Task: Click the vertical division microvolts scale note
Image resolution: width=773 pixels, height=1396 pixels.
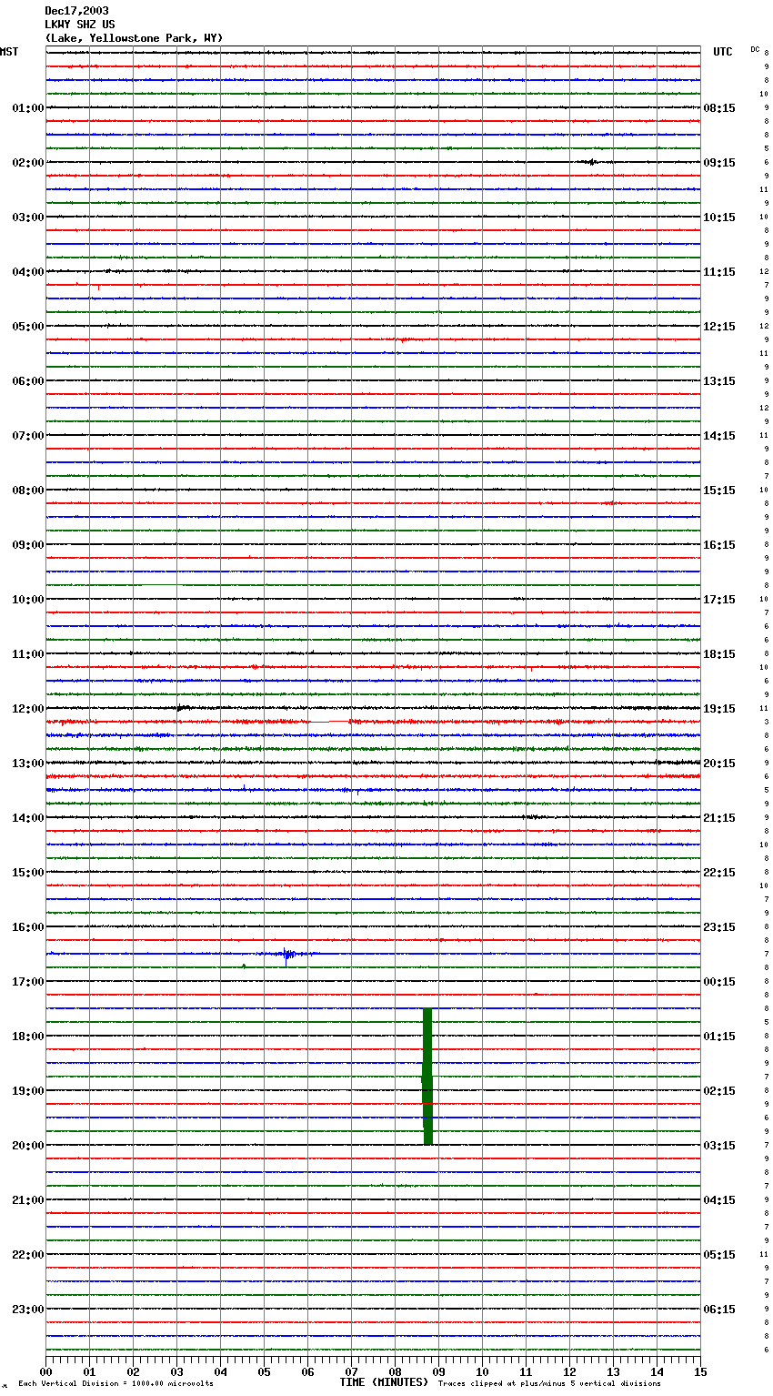Action: [115, 1384]
